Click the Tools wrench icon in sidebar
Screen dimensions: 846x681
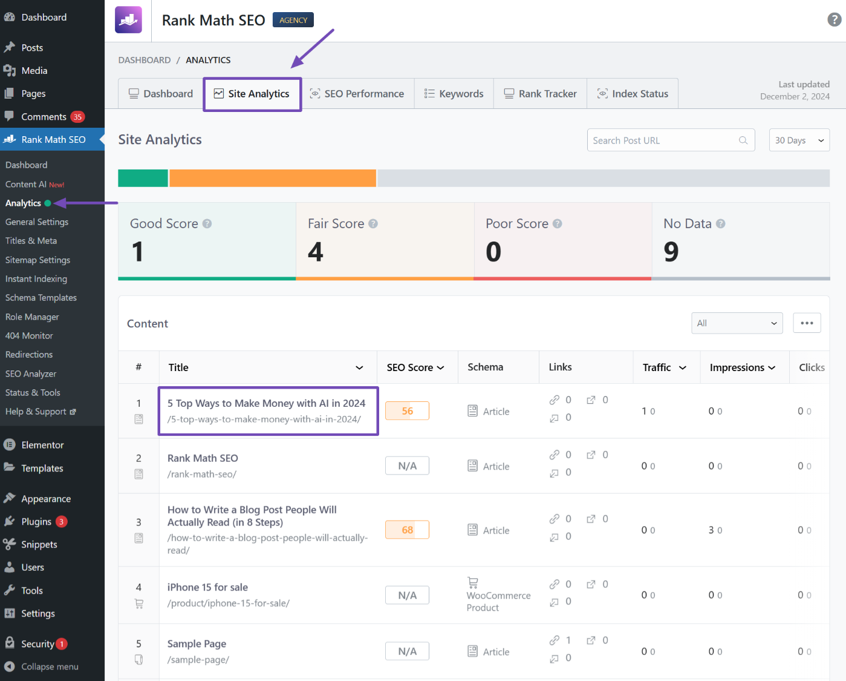[x=10, y=590]
